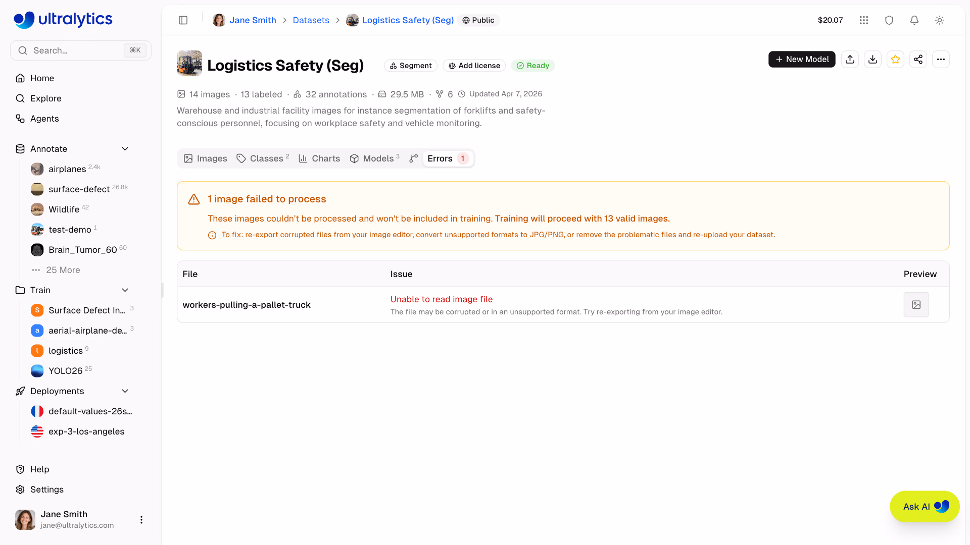Click the Ultralytics logo
Image resolution: width=970 pixels, height=545 pixels.
63,20
